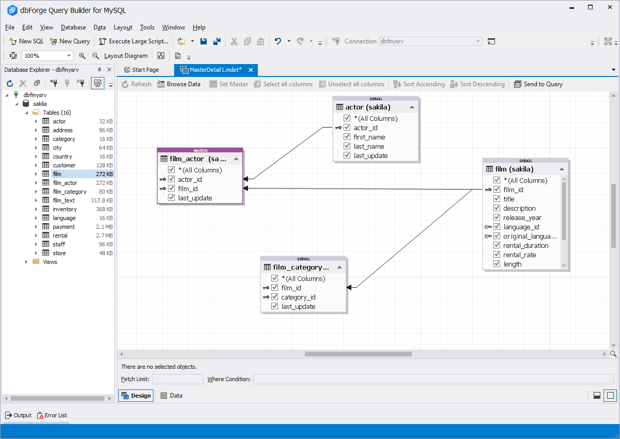The height and width of the screenshot is (439, 620).
Task: Uncheck actor_id in film_actor table
Action: point(172,179)
